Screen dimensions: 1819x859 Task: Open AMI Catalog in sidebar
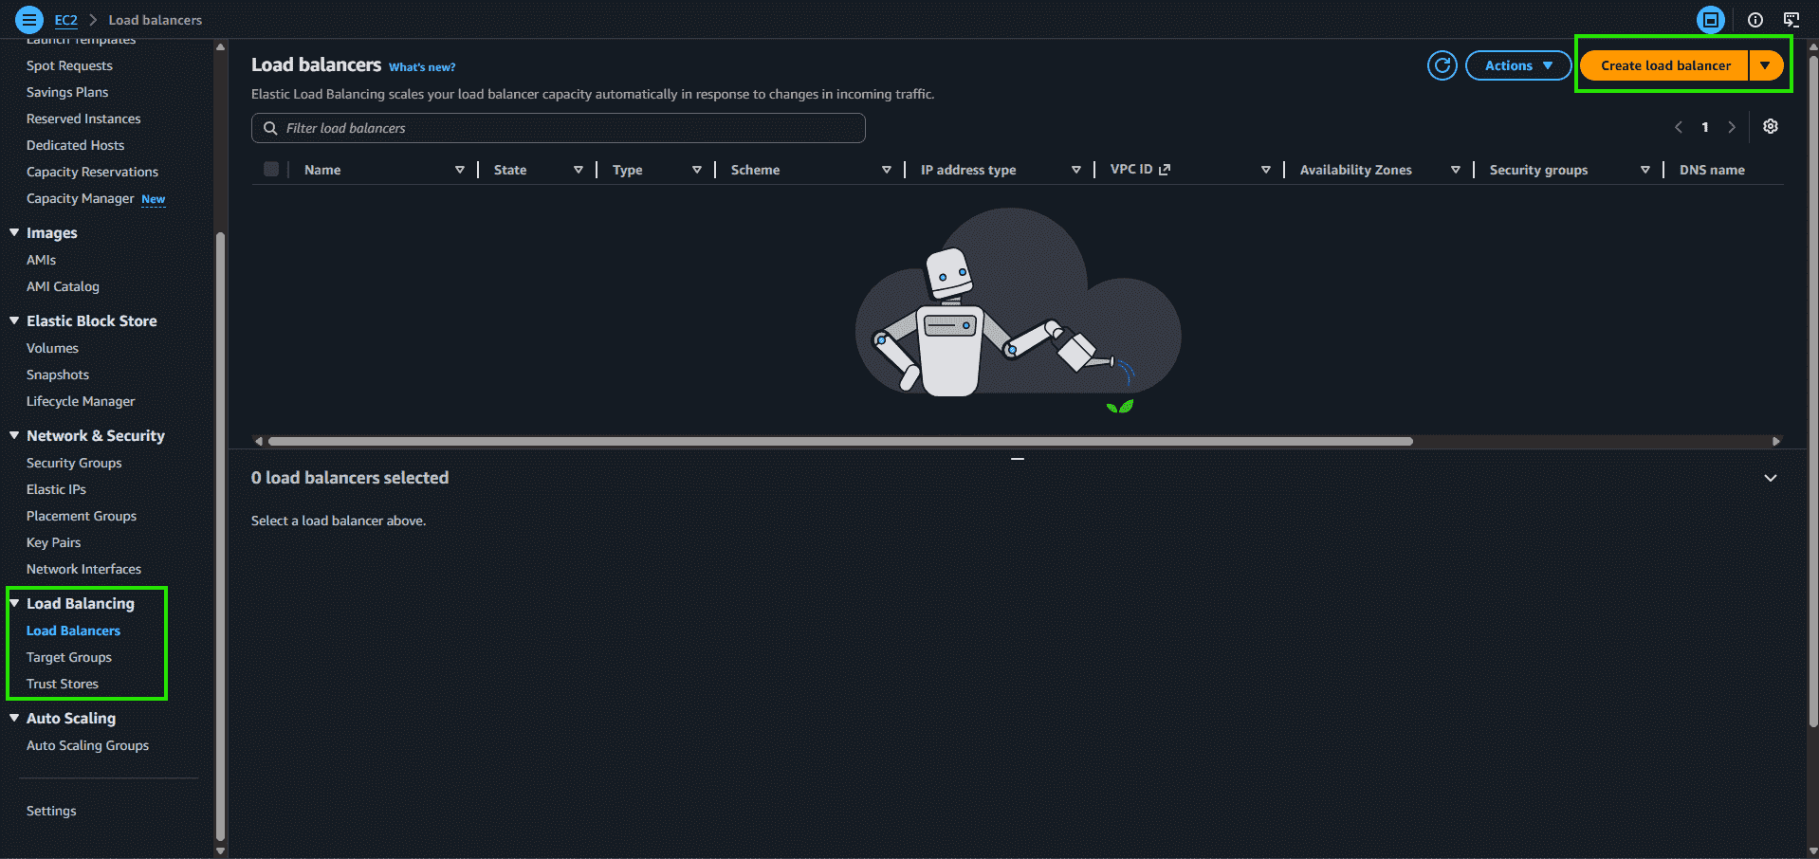(x=63, y=286)
